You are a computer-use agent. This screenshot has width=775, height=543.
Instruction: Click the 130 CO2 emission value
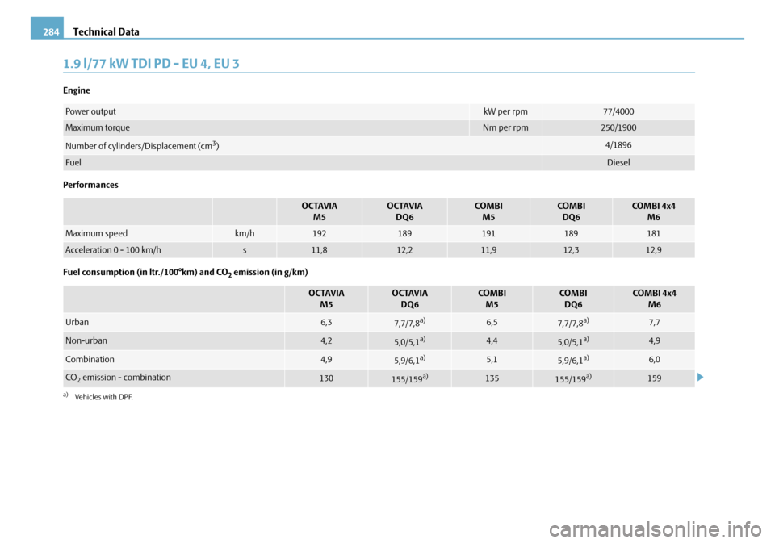coord(325,378)
